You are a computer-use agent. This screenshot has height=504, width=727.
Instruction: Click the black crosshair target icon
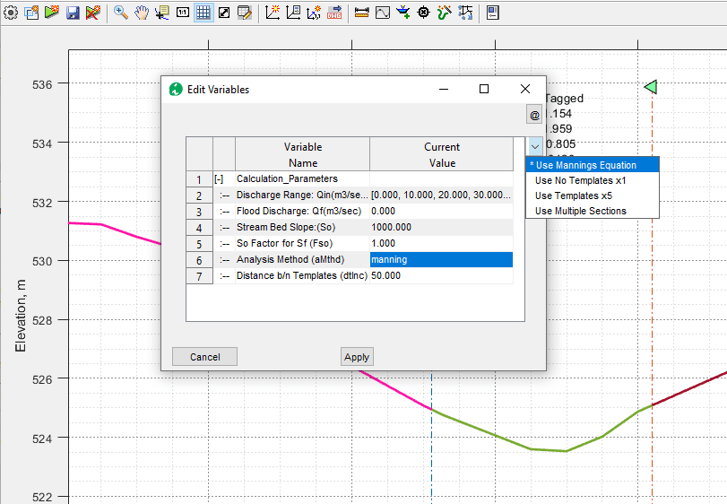pos(423,13)
